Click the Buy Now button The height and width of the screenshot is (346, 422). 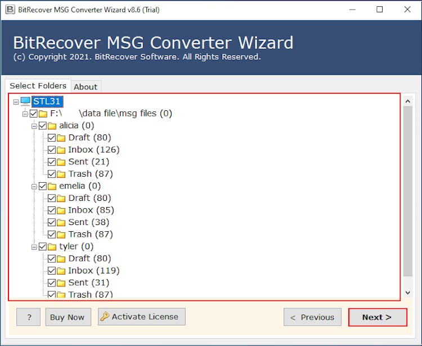click(67, 317)
